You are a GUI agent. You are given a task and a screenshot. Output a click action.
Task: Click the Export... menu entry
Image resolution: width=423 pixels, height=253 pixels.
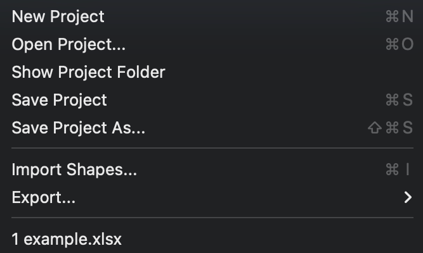click(x=212, y=197)
